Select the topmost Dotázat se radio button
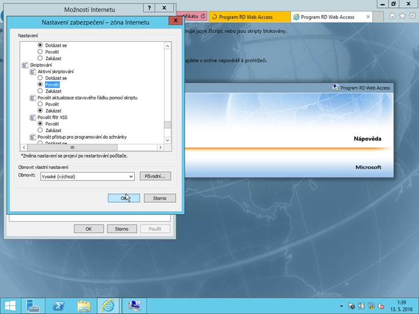Screen dimensions: 419x314 click(x=40, y=45)
